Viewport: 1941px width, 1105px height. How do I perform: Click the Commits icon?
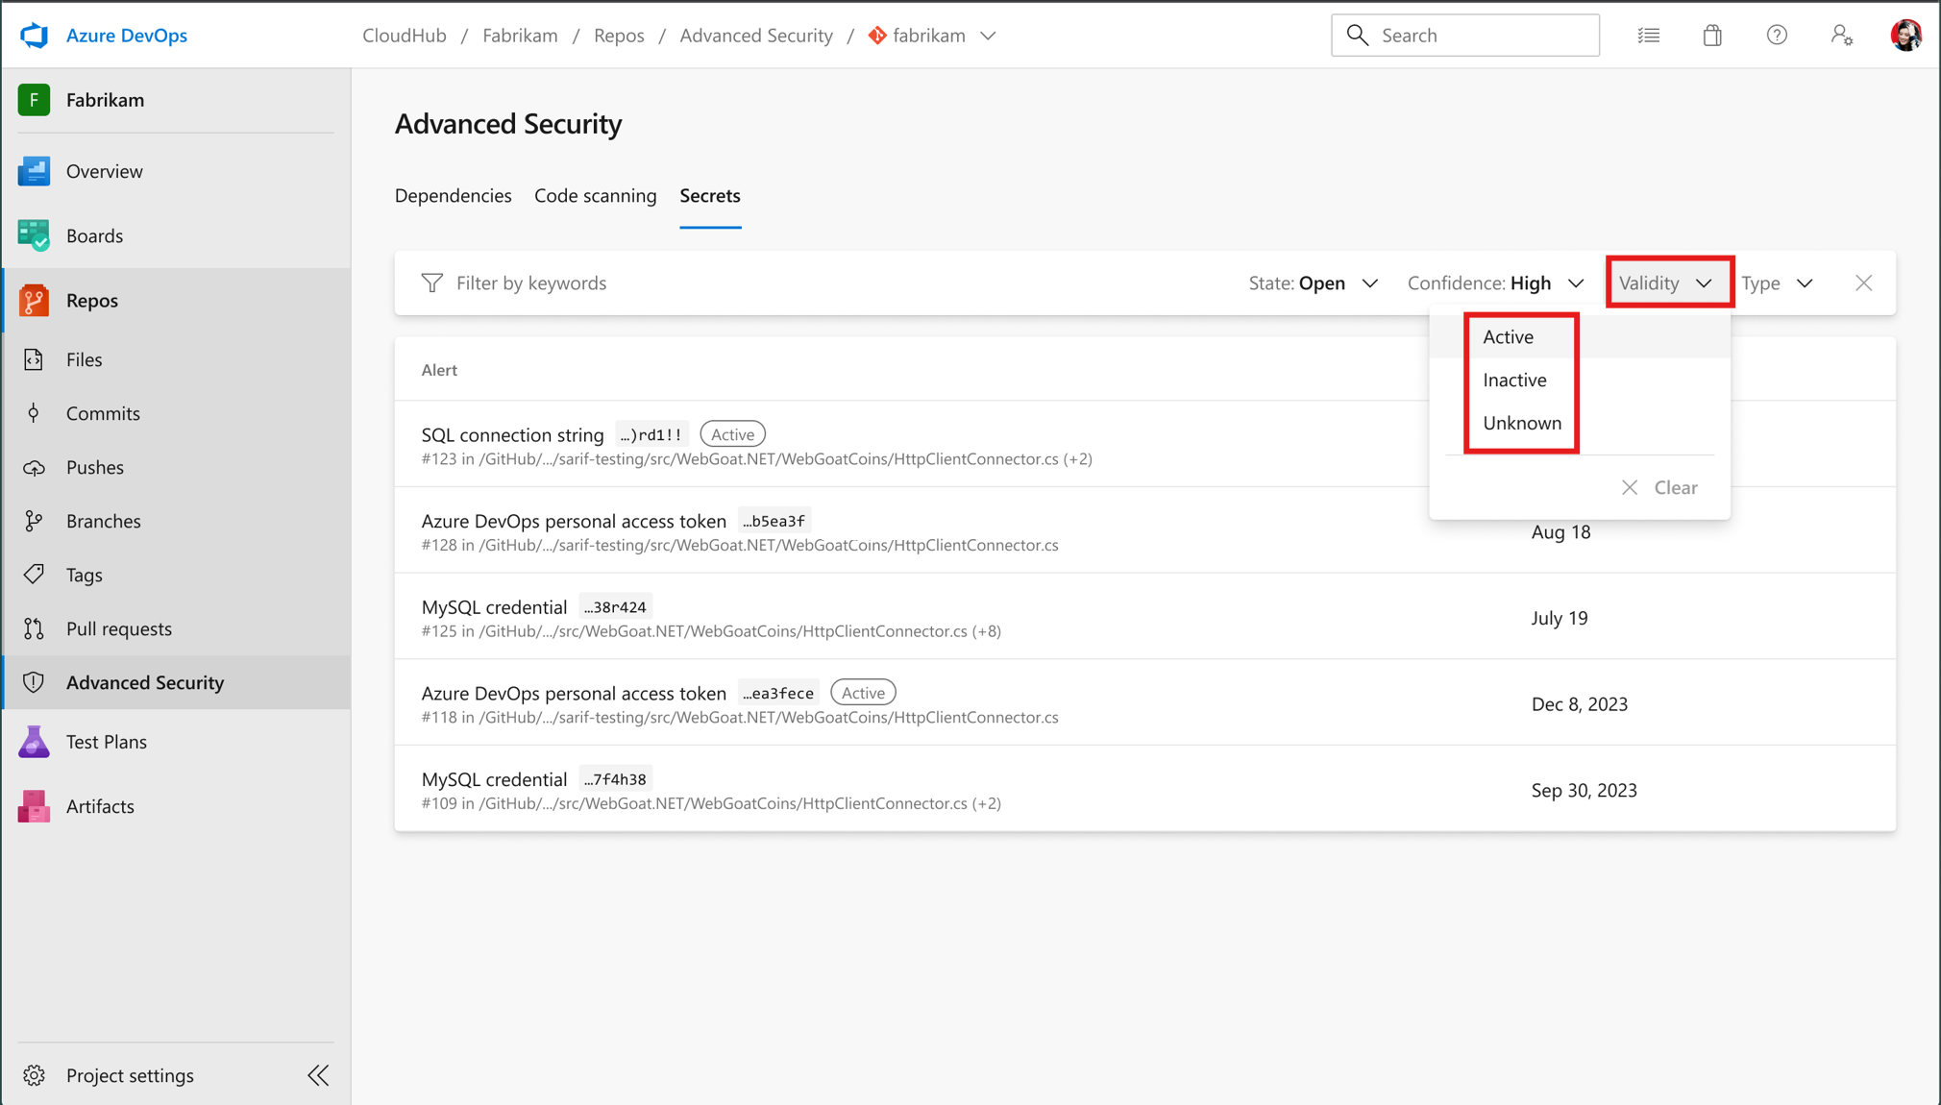[34, 413]
